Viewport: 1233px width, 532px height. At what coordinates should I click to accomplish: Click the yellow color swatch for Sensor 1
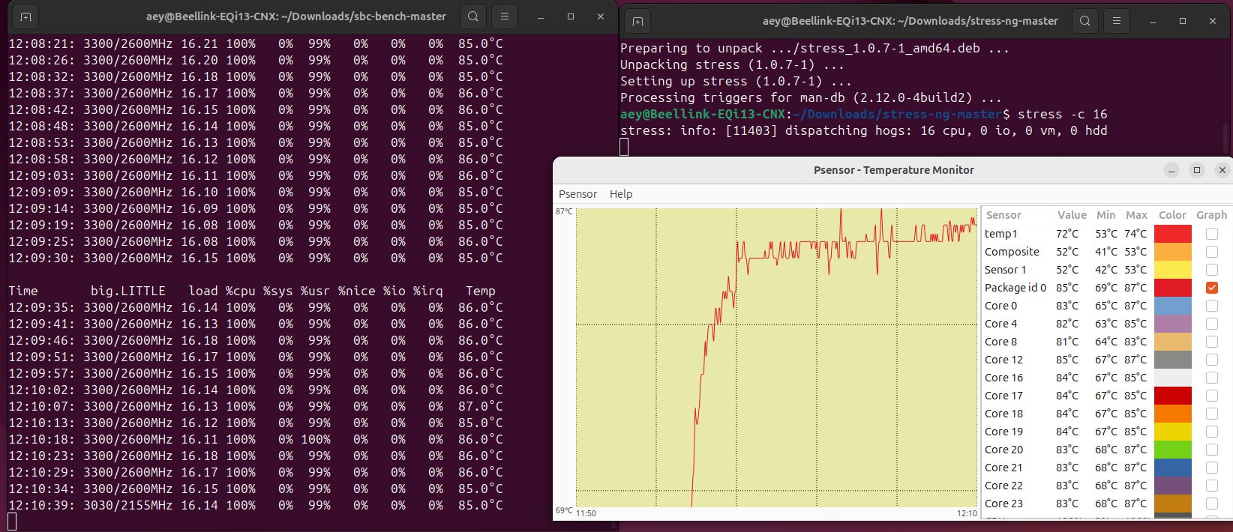click(1173, 270)
